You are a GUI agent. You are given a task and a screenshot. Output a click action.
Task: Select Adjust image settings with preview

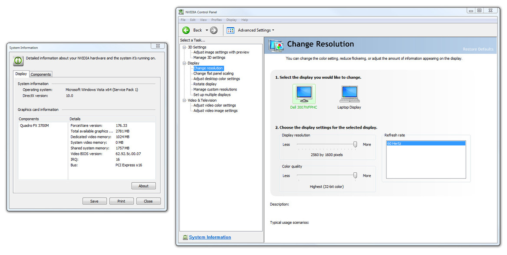(221, 52)
